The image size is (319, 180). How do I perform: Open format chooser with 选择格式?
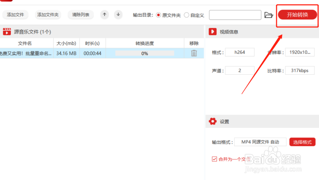[x=302, y=142]
